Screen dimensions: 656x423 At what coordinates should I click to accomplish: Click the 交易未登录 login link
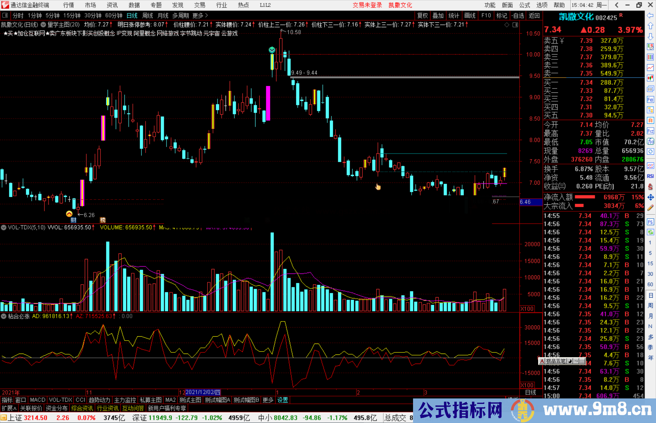point(367,5)
